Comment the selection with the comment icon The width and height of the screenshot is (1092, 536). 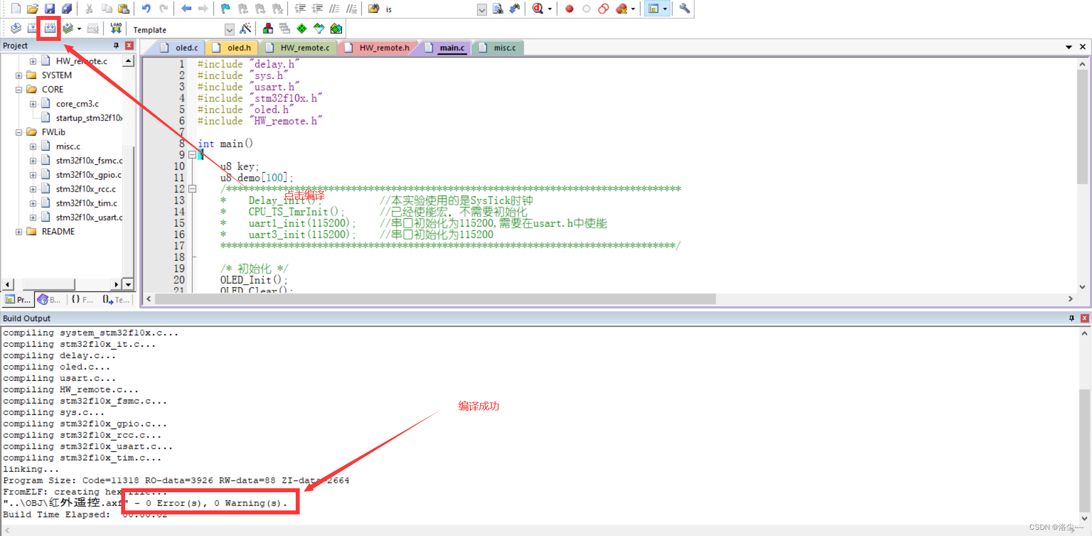tap(334, 9)
